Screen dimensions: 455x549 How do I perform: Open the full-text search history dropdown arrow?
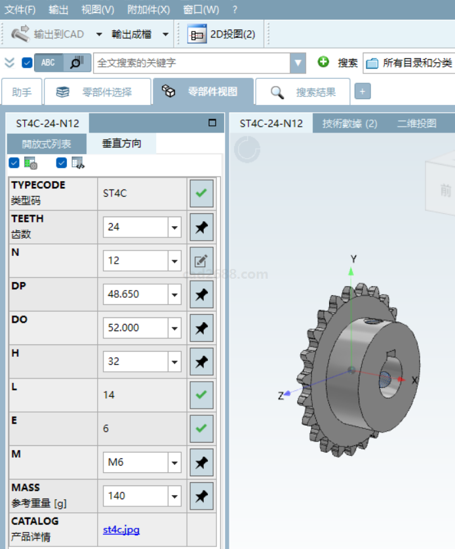pyautogui.click(x=298, y=63)
